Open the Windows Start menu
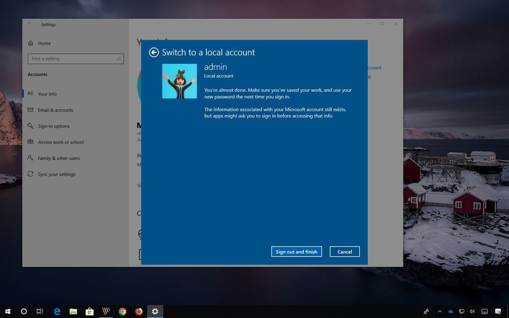Image resolution: width=509 pixels, height=318 pixels. coord(8,311)
